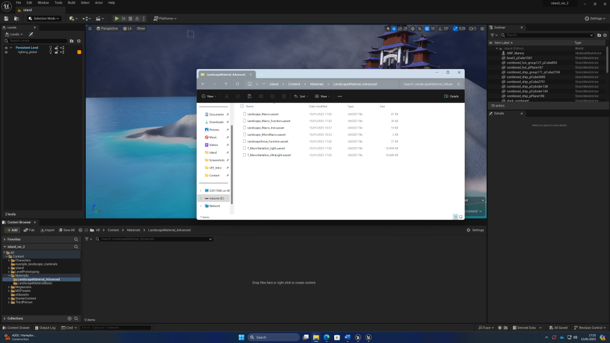This screenshot has height=343, width=610.
Task: Toggle viewport rotation snapping
Action: pyautogui.click(x=440, y=29)
